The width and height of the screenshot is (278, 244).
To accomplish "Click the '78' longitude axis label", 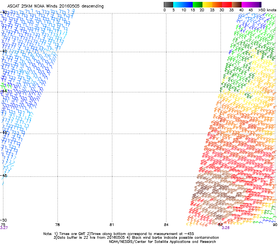I will click(x=57, y=224).
